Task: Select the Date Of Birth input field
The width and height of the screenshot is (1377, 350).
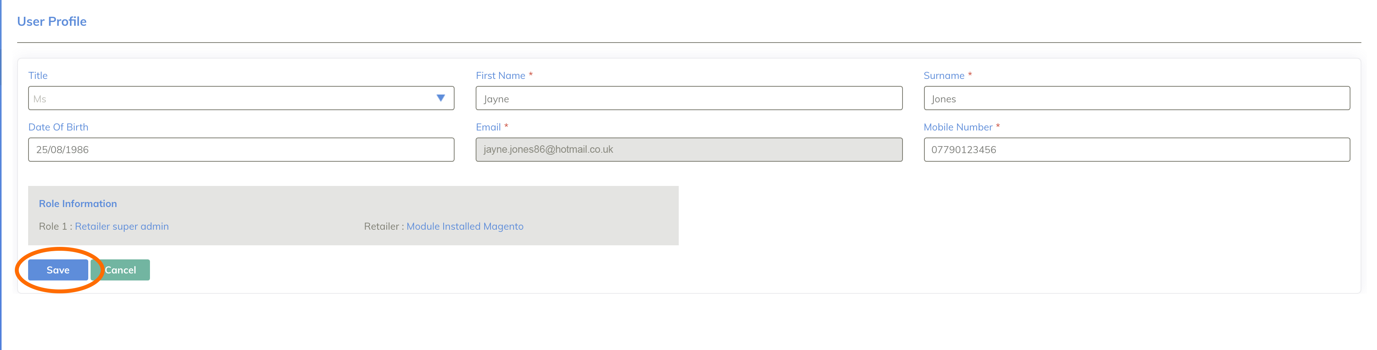Action: [241, 150]
